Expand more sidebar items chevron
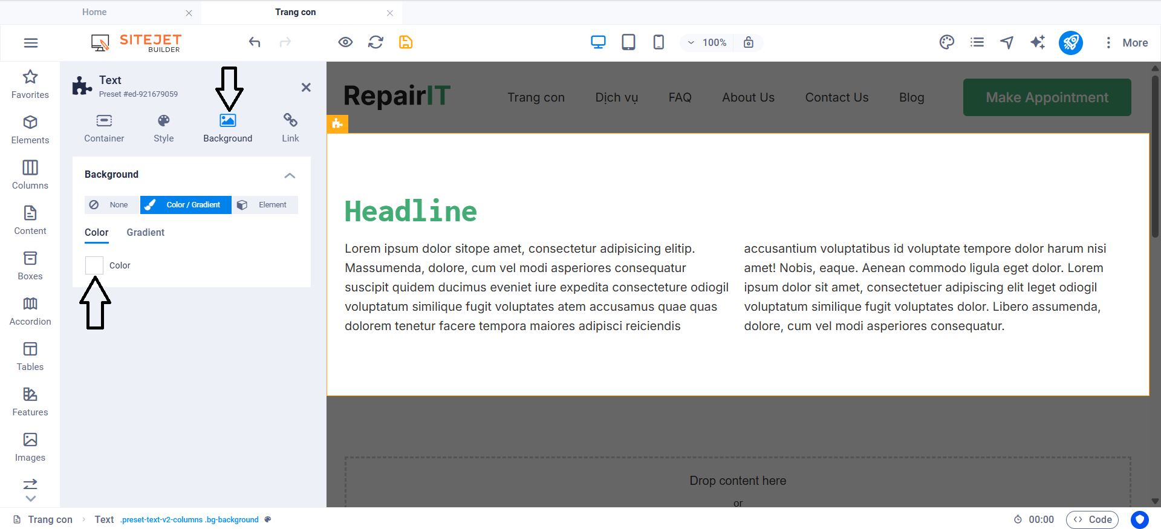Viewport: 1161px width, 529px height. (x=30, y=499)
